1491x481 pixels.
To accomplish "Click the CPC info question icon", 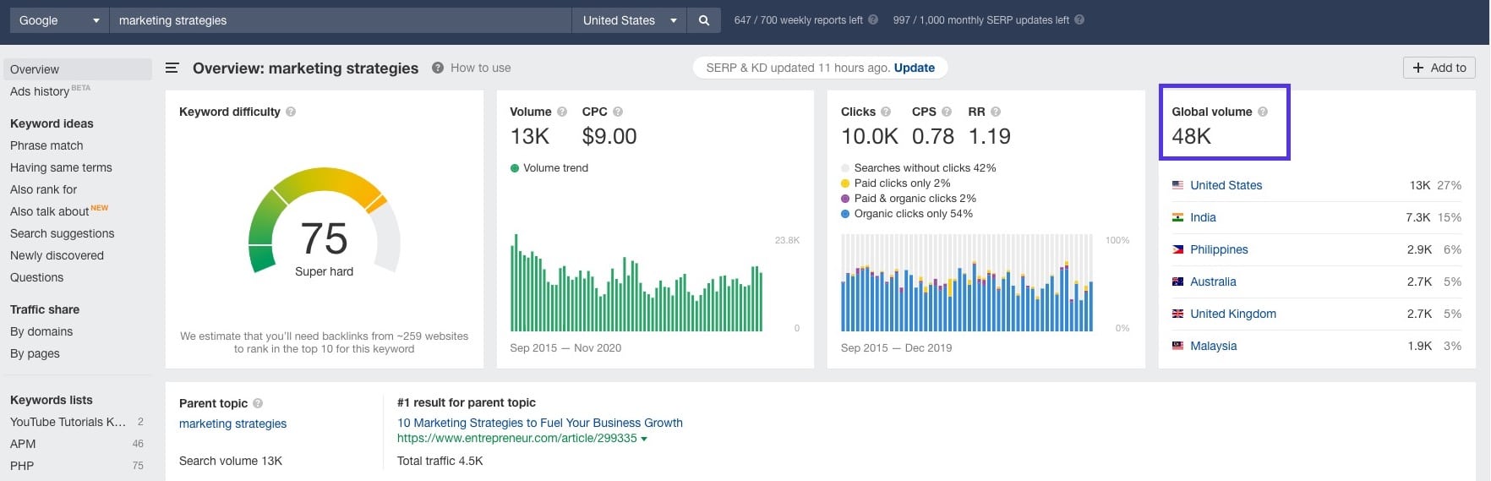I will pos(618,112).
